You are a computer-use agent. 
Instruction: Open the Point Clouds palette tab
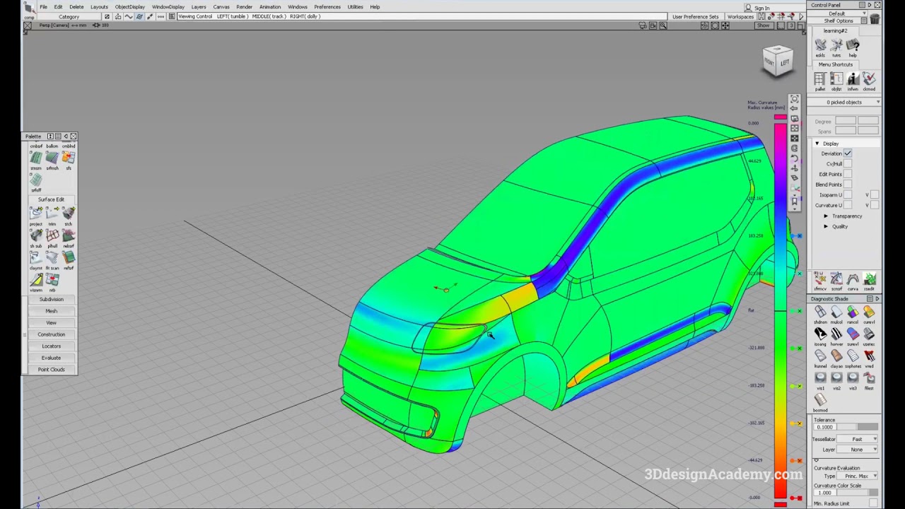click(x=51, y=370)
